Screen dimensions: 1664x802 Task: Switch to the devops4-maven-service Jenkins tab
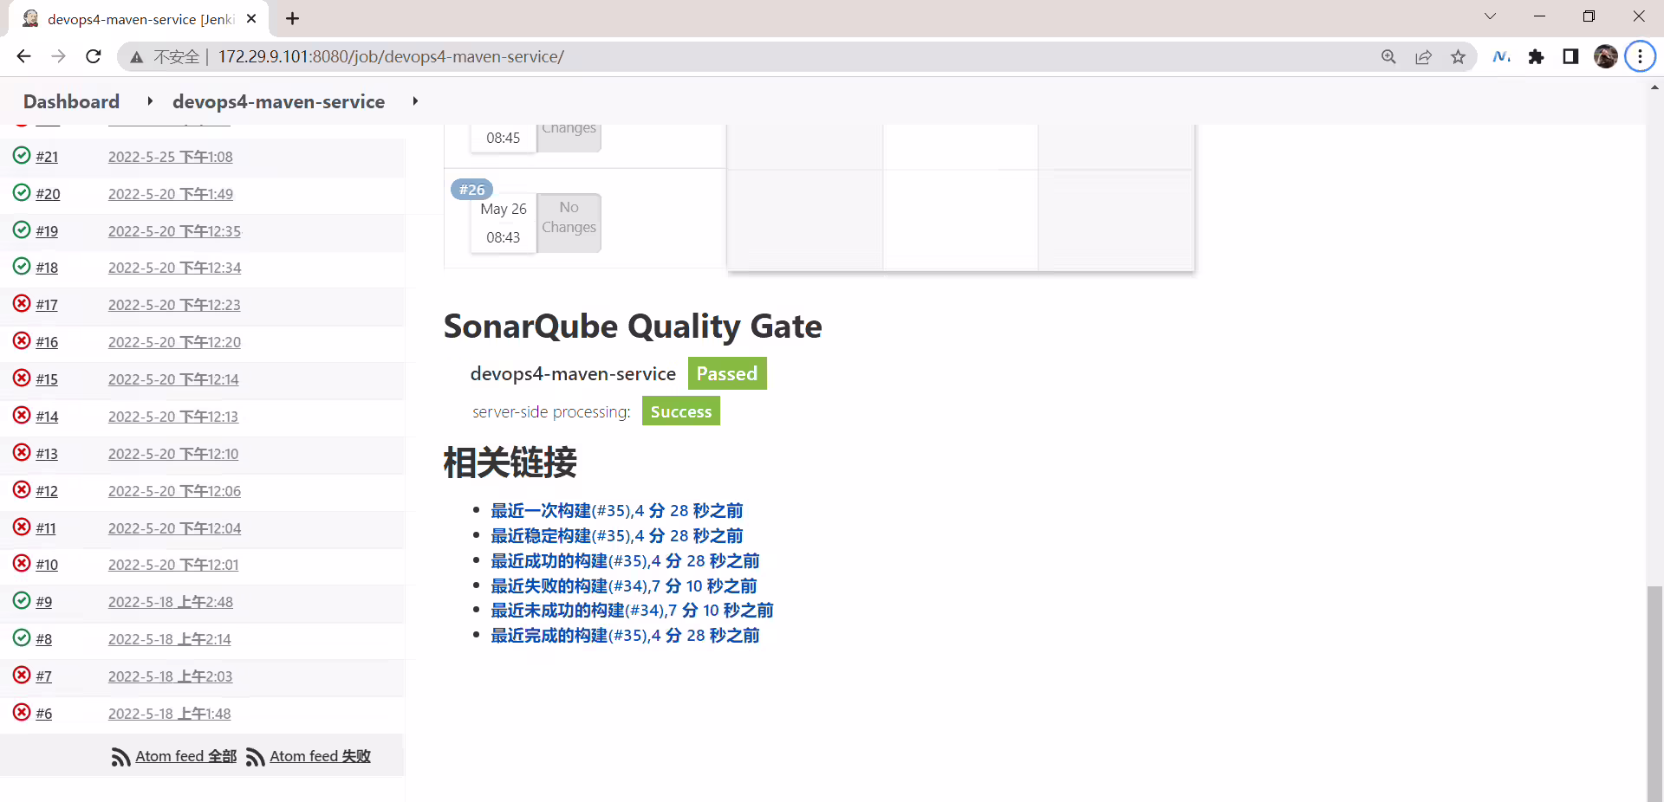pos(139,19)
